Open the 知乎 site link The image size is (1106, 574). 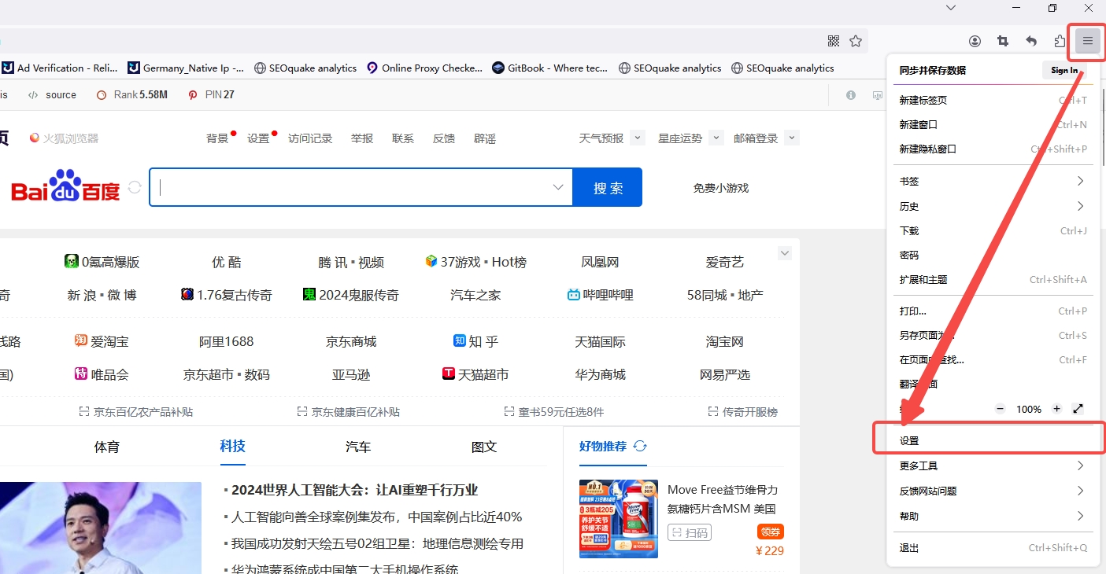pyautogui.click(x=476, y=341)
